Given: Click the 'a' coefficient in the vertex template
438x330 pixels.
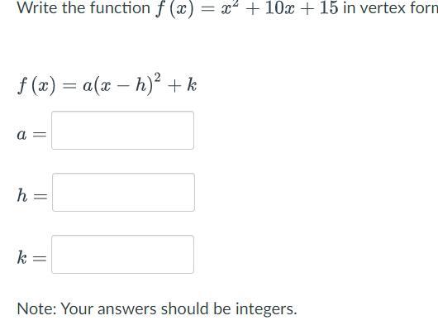Looking at the screenshot, I should [88, 86].
